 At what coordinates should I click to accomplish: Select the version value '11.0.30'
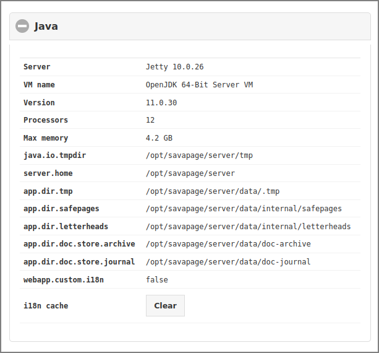[x=161, y=103]
